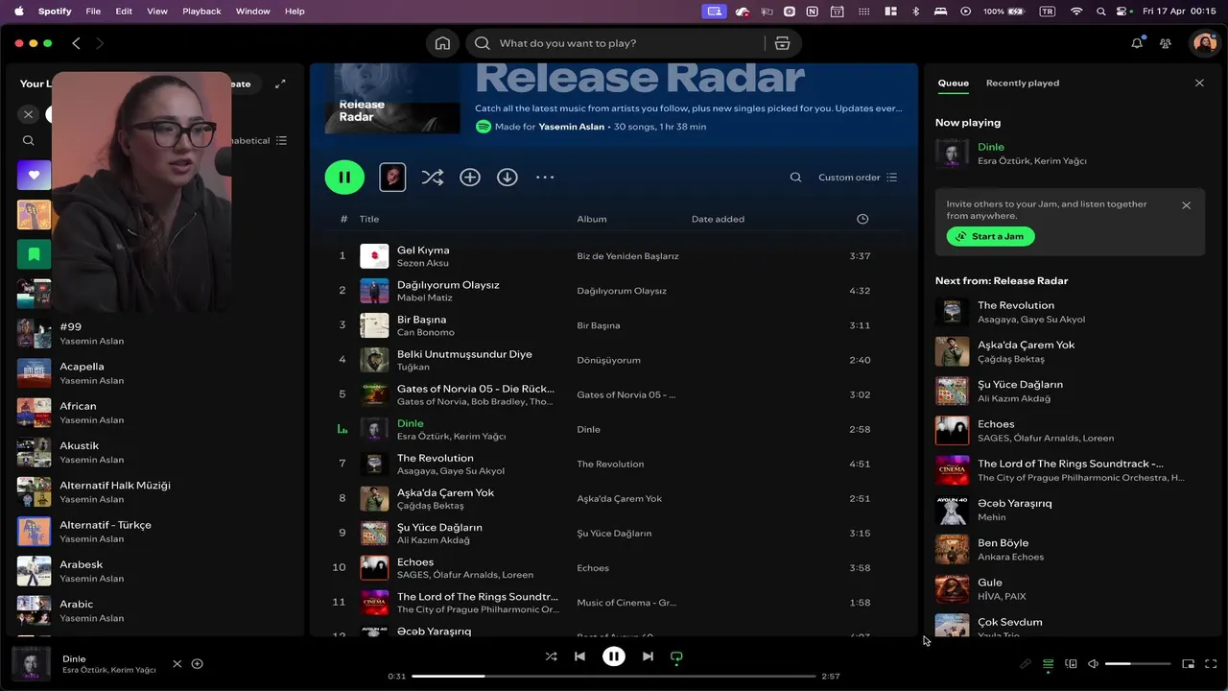Enter full screen mode
Viewport: 1228px width, 691px height.
point(1211,664)
